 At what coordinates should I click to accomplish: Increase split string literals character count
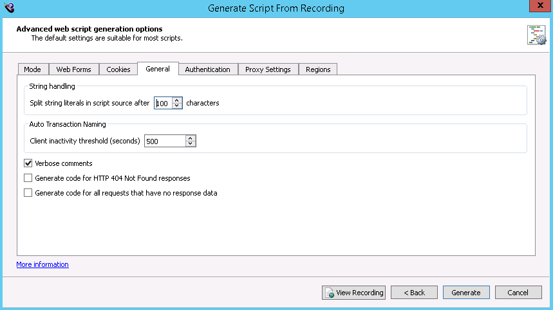pyautogui.click(x=177, y=100)
